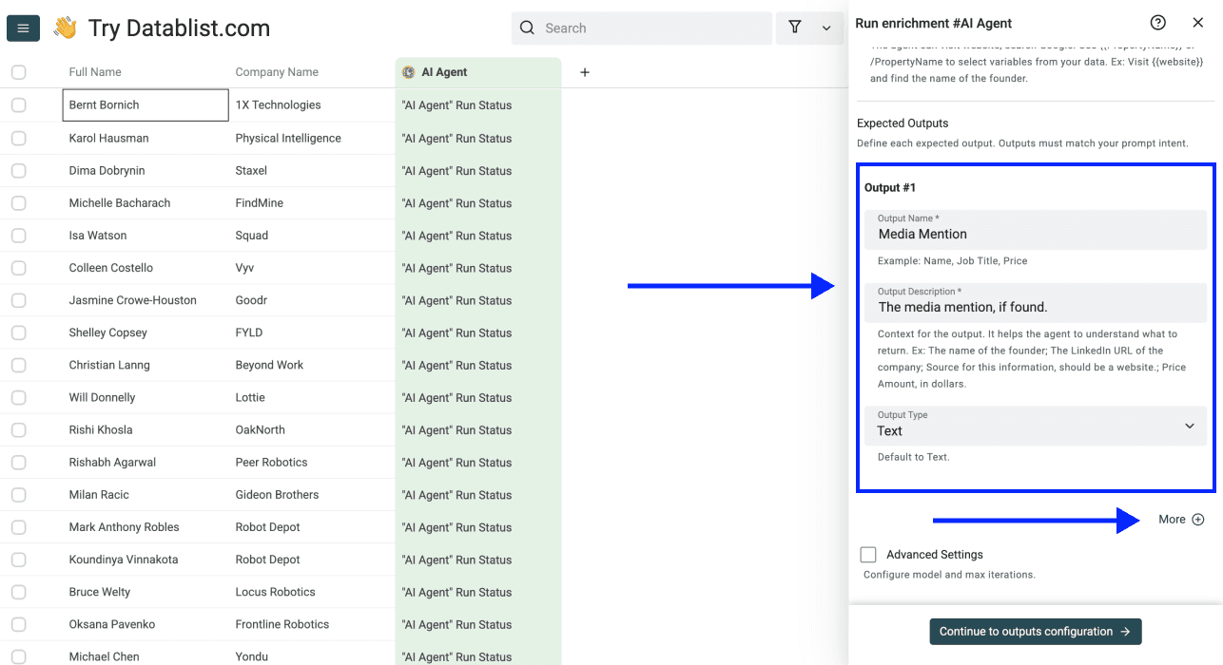Expand the chevron next to the filter icon

coord(824,28)
